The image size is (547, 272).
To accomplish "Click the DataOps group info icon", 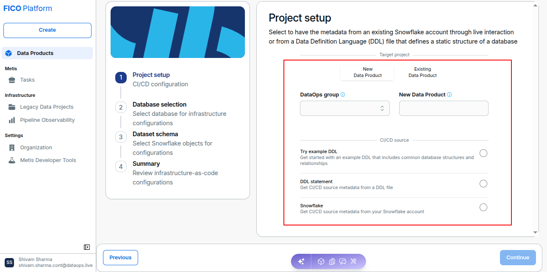I will (x=343, y=95).
